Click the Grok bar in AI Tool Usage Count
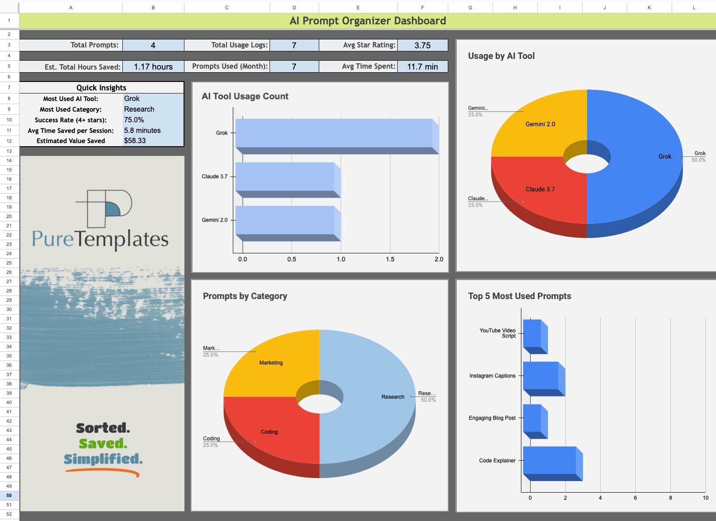The height and width of the screenshot is (521, 716). click(x=337, y=136)
